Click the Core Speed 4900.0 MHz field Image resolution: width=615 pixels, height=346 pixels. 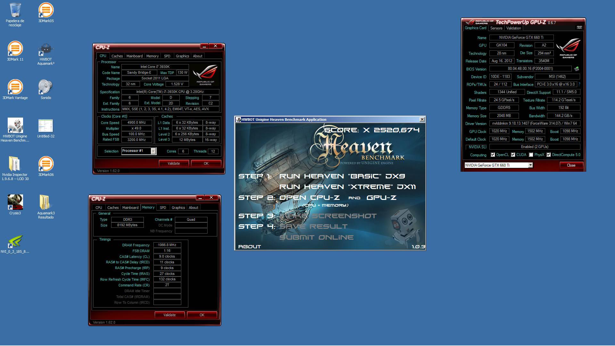click(x=137, y=123)
